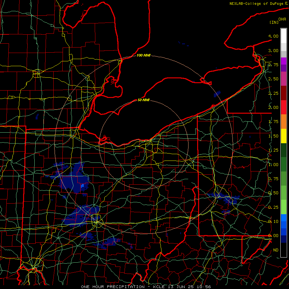The height and width of the screenshot is (289, 289).
Task: Select the 4.00 legend value
Action: tap(273, 36)
